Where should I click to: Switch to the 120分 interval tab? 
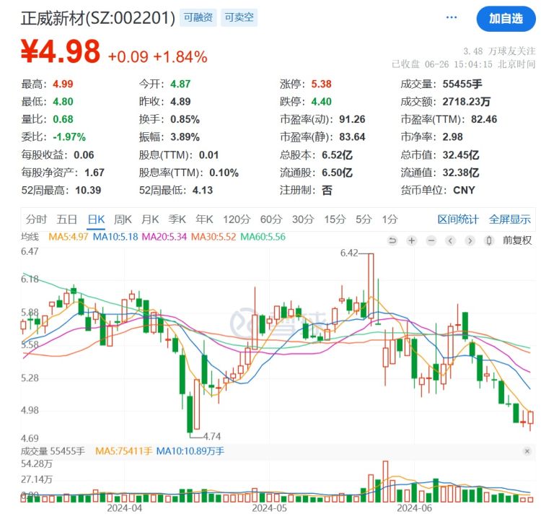click(x=237, y=219)
